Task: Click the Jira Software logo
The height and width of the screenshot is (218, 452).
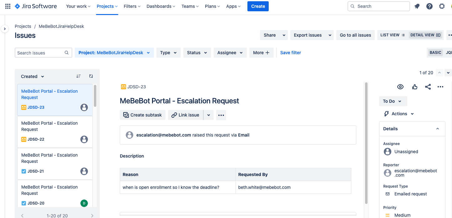Action: [x=36, y=6]
